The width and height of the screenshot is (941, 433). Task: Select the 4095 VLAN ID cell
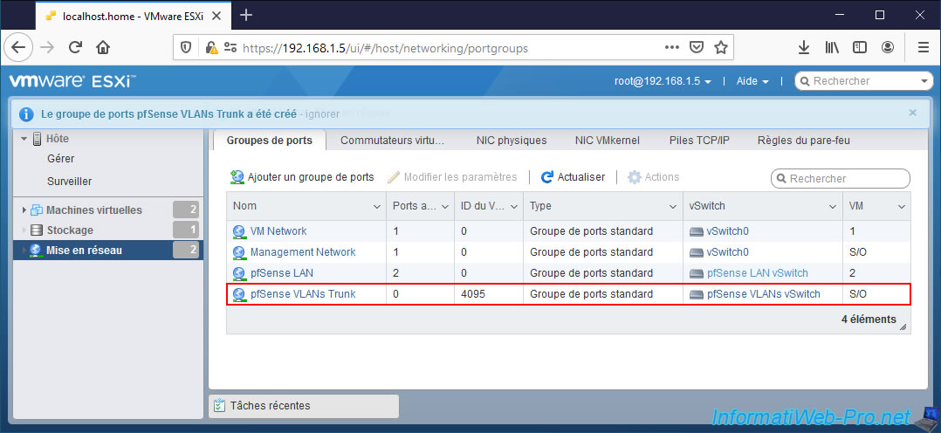pyautogui.click(x=489, y=294)
